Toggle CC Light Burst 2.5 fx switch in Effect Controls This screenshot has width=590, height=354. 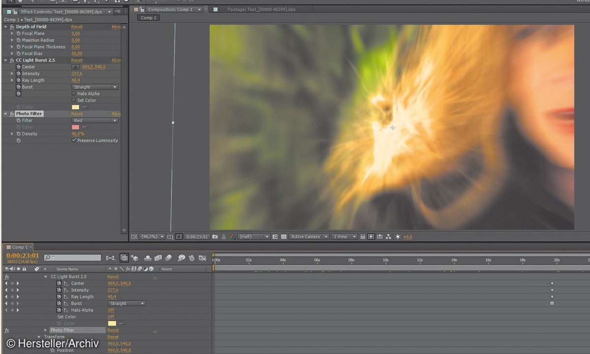tap(12, 60)
